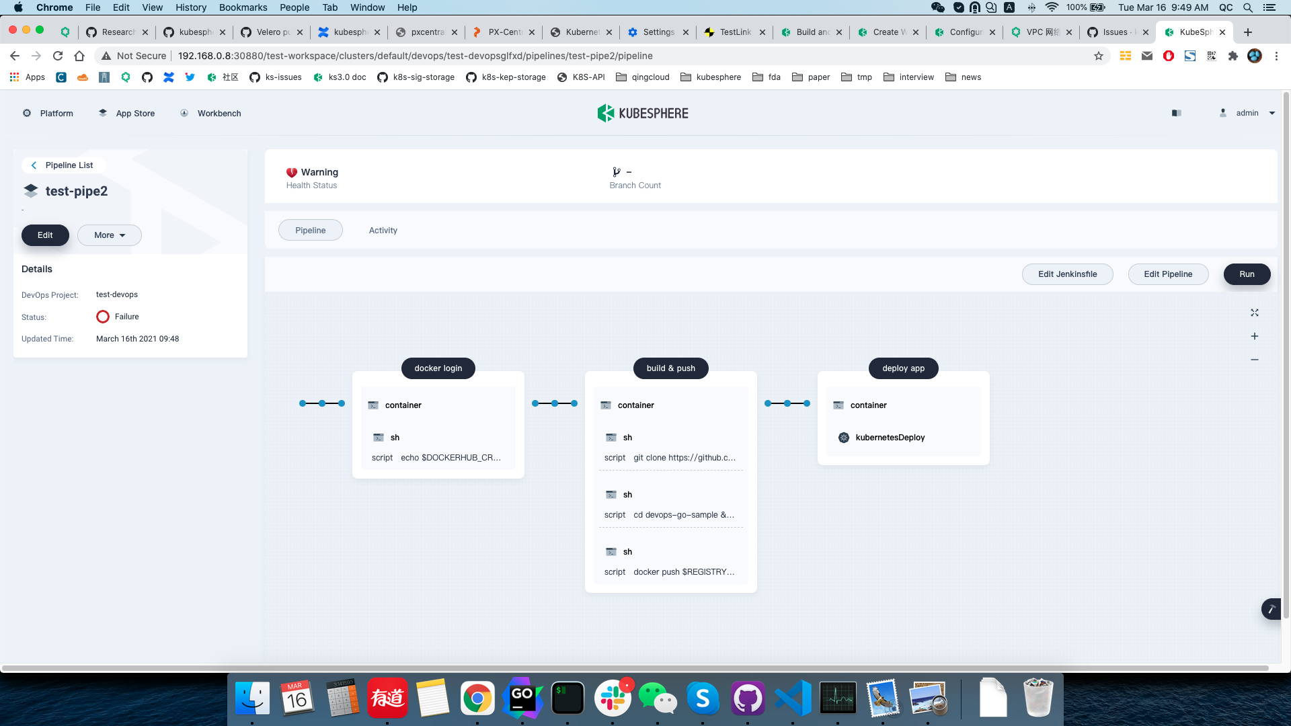Open the hammer toolbox floating button

pos(1271,609)
